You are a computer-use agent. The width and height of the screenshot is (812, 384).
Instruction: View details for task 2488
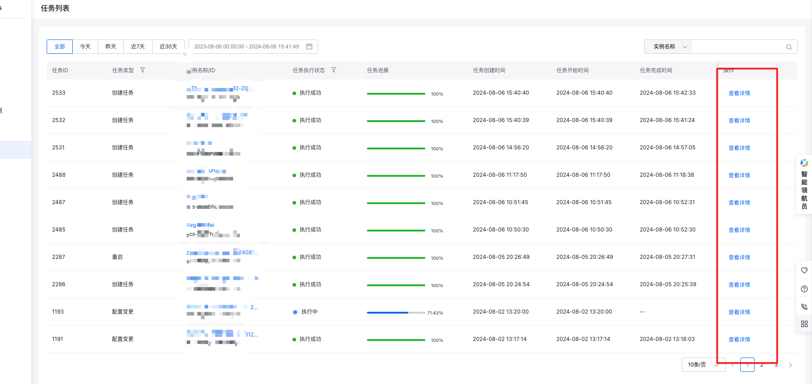click(739, 175)
